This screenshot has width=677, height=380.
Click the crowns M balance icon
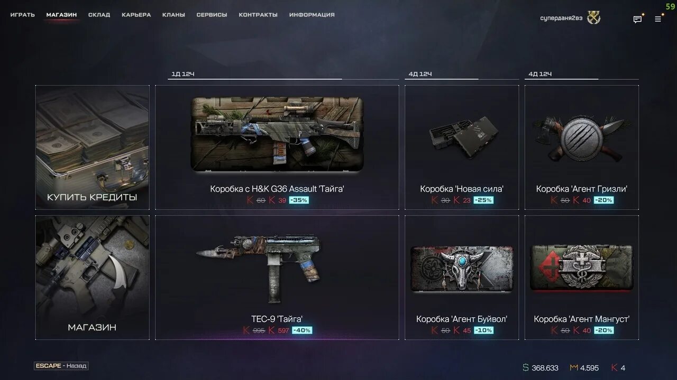(x=574, y=368)
